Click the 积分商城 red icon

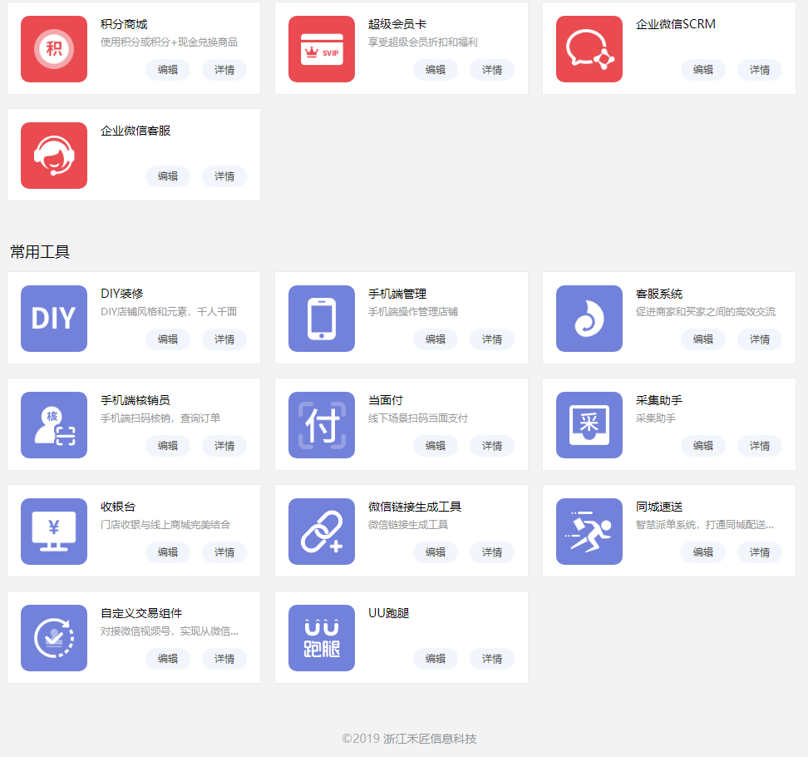tap(54, 49)
